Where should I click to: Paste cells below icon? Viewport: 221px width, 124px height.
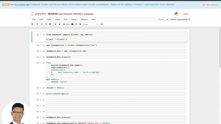[x=50, y=24]
